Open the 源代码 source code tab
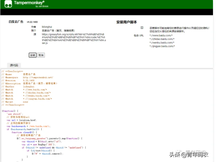The width and height of the screenshot is (216, 162). [x=14, y=65]
